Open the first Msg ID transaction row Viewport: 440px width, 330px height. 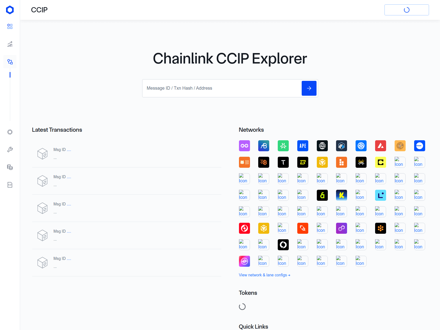(x=127, y=154)
